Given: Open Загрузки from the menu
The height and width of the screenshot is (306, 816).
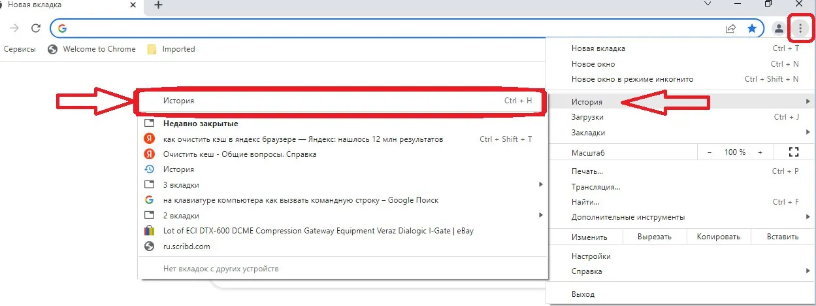Looking at the screenshot, I should [681, 117].
